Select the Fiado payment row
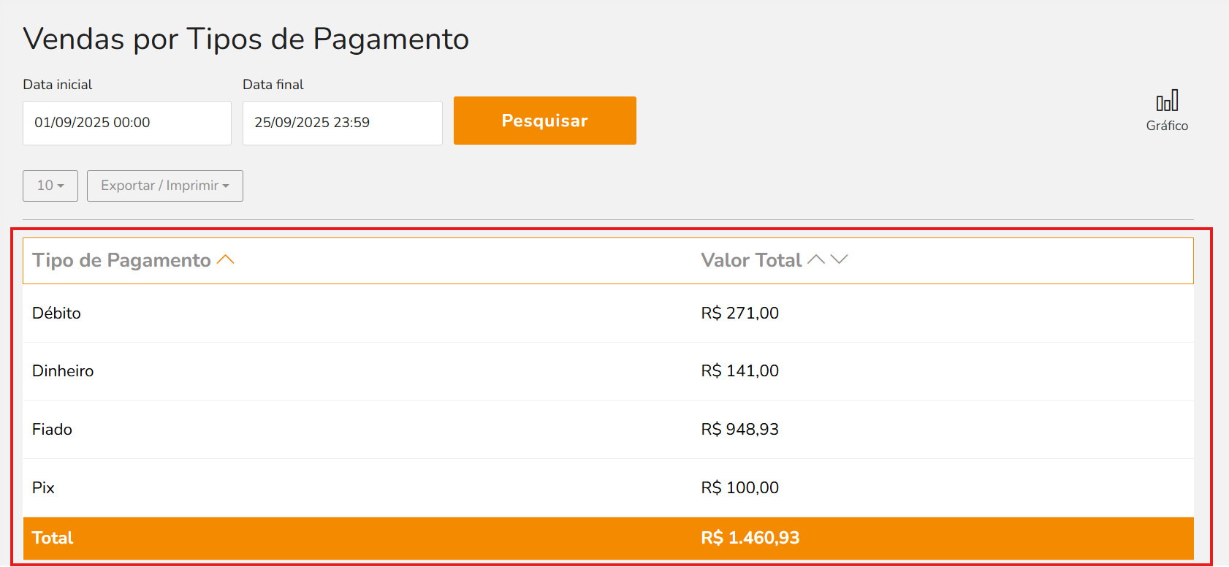Image resolution: width=1229 pixels, height=567 pixels. 608,430
